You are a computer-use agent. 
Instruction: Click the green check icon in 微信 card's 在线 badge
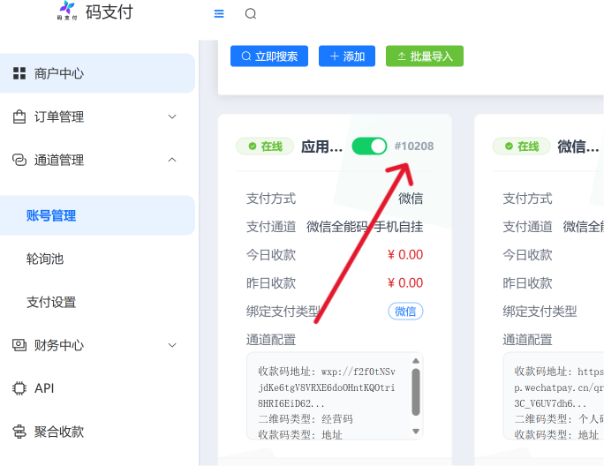[509, 147]
